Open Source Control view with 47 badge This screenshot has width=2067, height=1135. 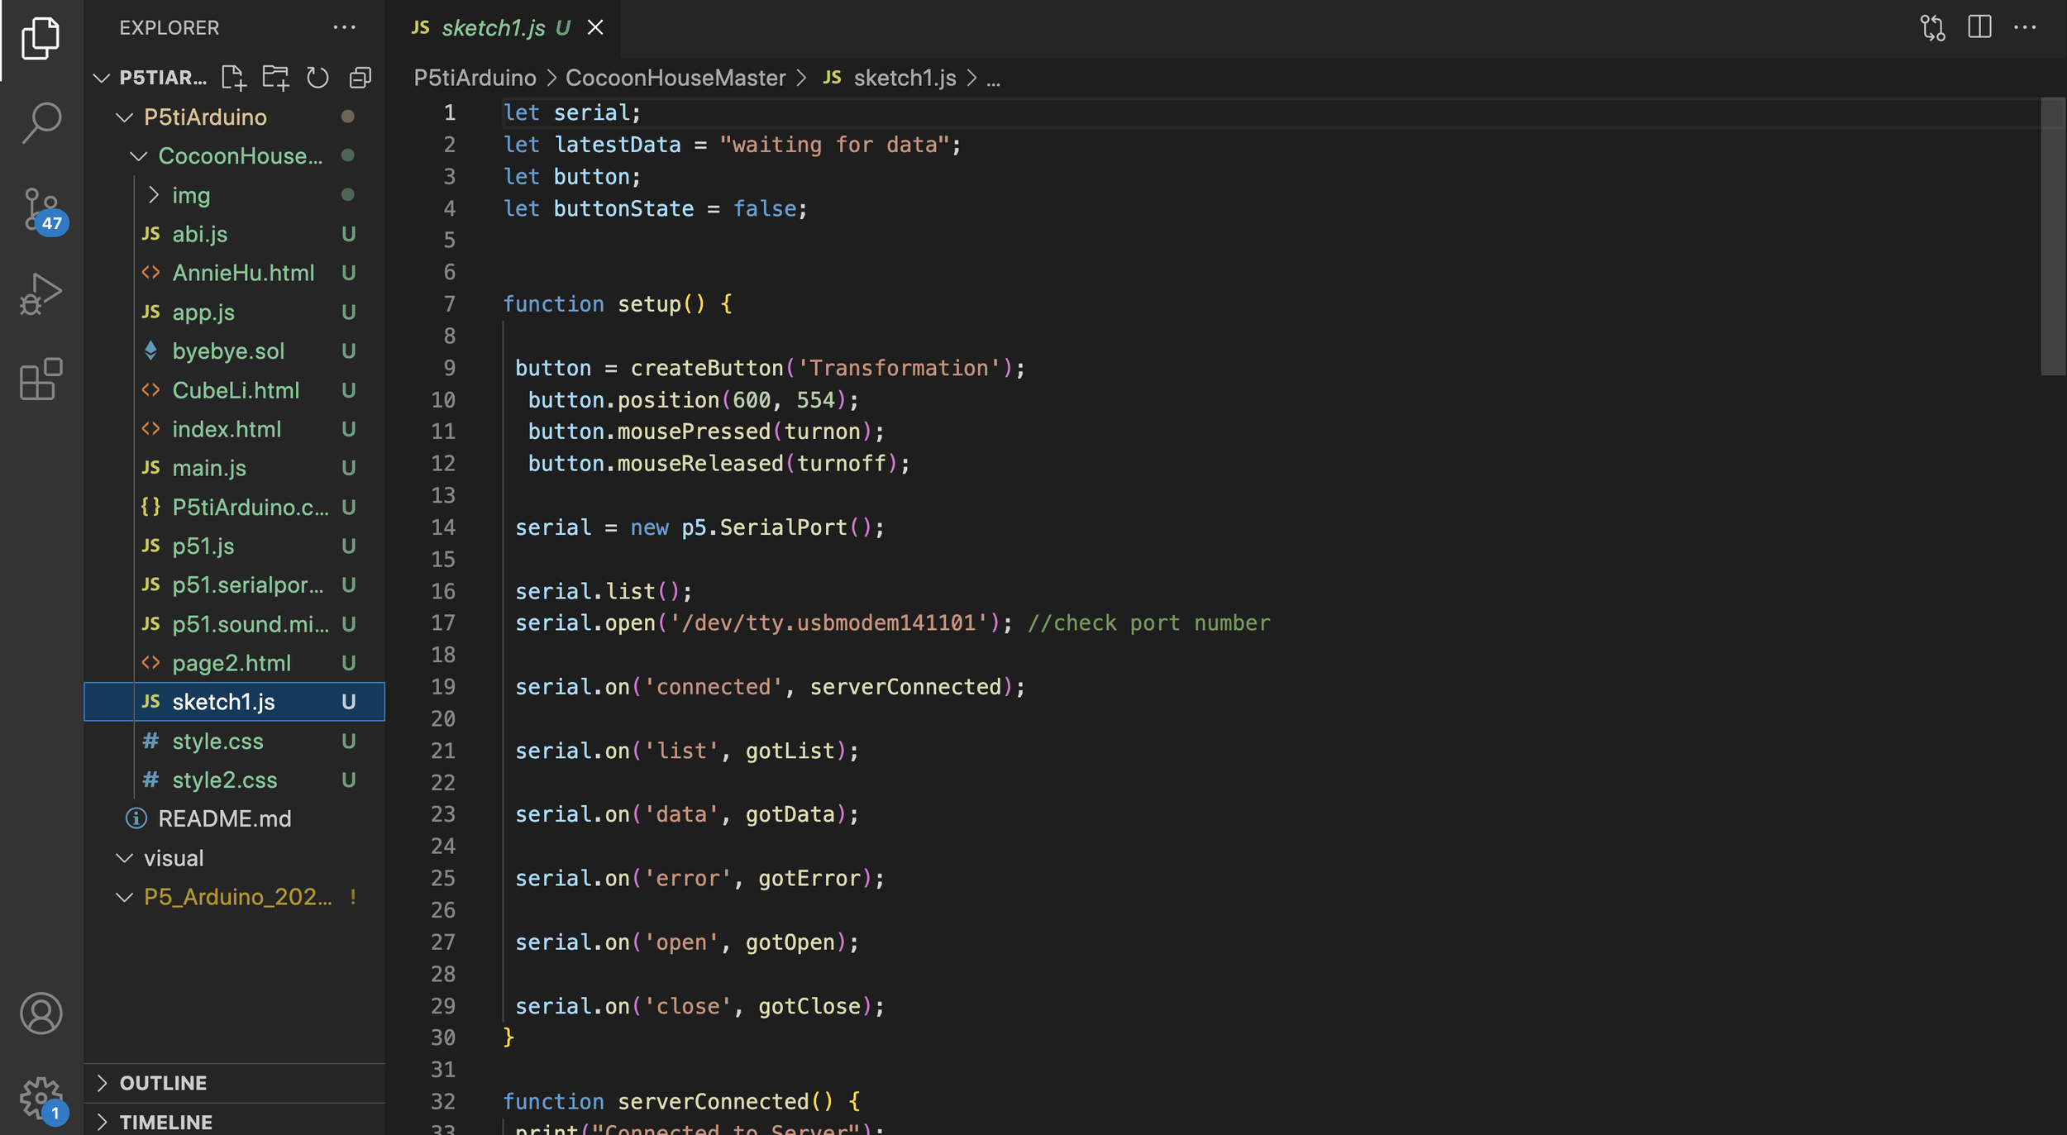[x=41, y=210]
